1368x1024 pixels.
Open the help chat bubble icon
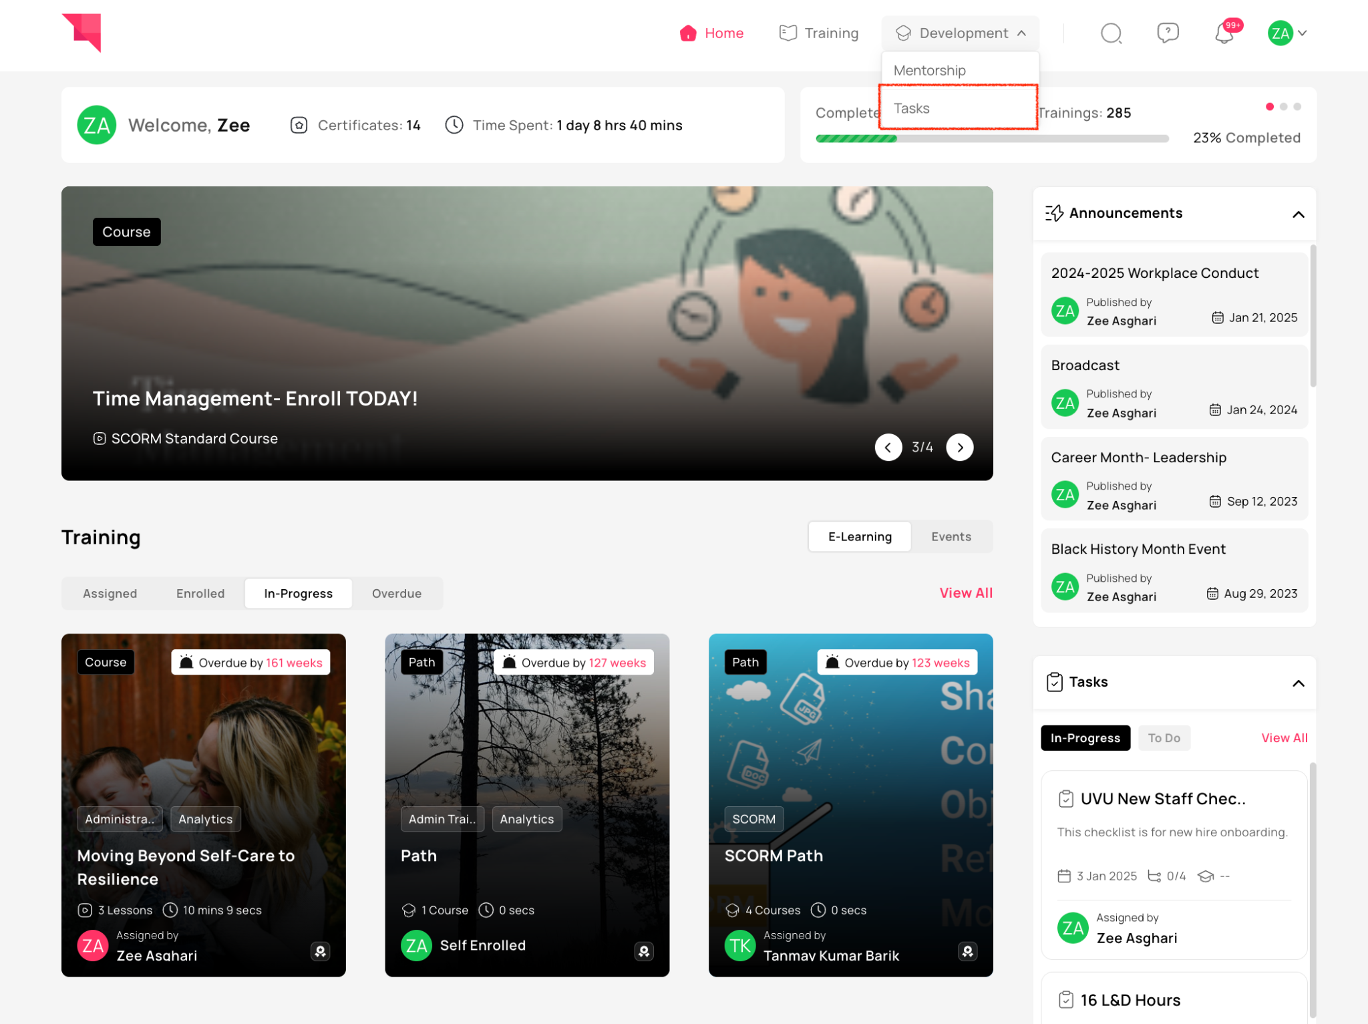(x=1168, y=33)
